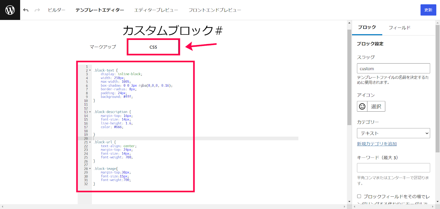The height and width of the screenshot is (209, 440).
Task: Open the WordPress logo menu
Action: (10, 10)
